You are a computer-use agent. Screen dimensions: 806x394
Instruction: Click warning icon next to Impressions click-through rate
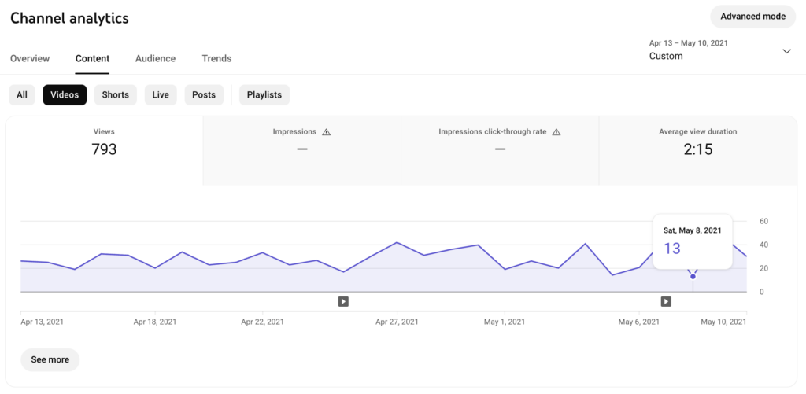tap(556, 132)
